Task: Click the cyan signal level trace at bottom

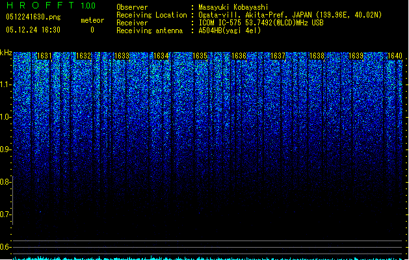Action: coord(209,258)
